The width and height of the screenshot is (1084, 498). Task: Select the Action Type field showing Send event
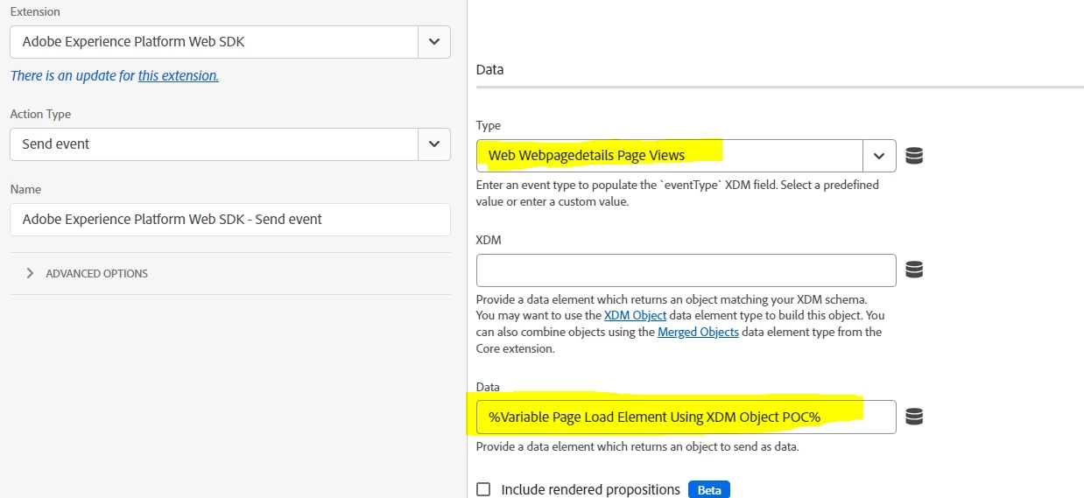tap(215, 144)
